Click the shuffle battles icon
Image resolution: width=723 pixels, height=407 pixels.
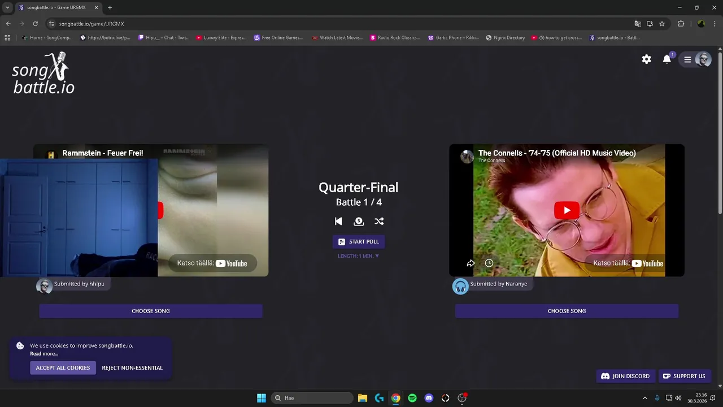pyautogui.click(x=379, y=221)
